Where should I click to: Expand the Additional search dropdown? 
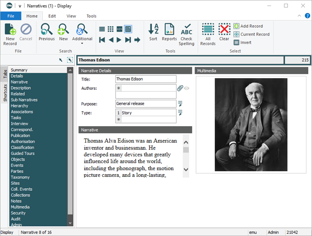point(82,44)
